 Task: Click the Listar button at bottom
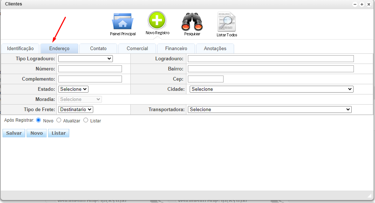point(59,133)
